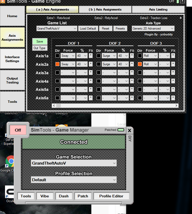Open the Profile Editor
The width and height of the screenshot is (192, 214).
coord(111,196)
